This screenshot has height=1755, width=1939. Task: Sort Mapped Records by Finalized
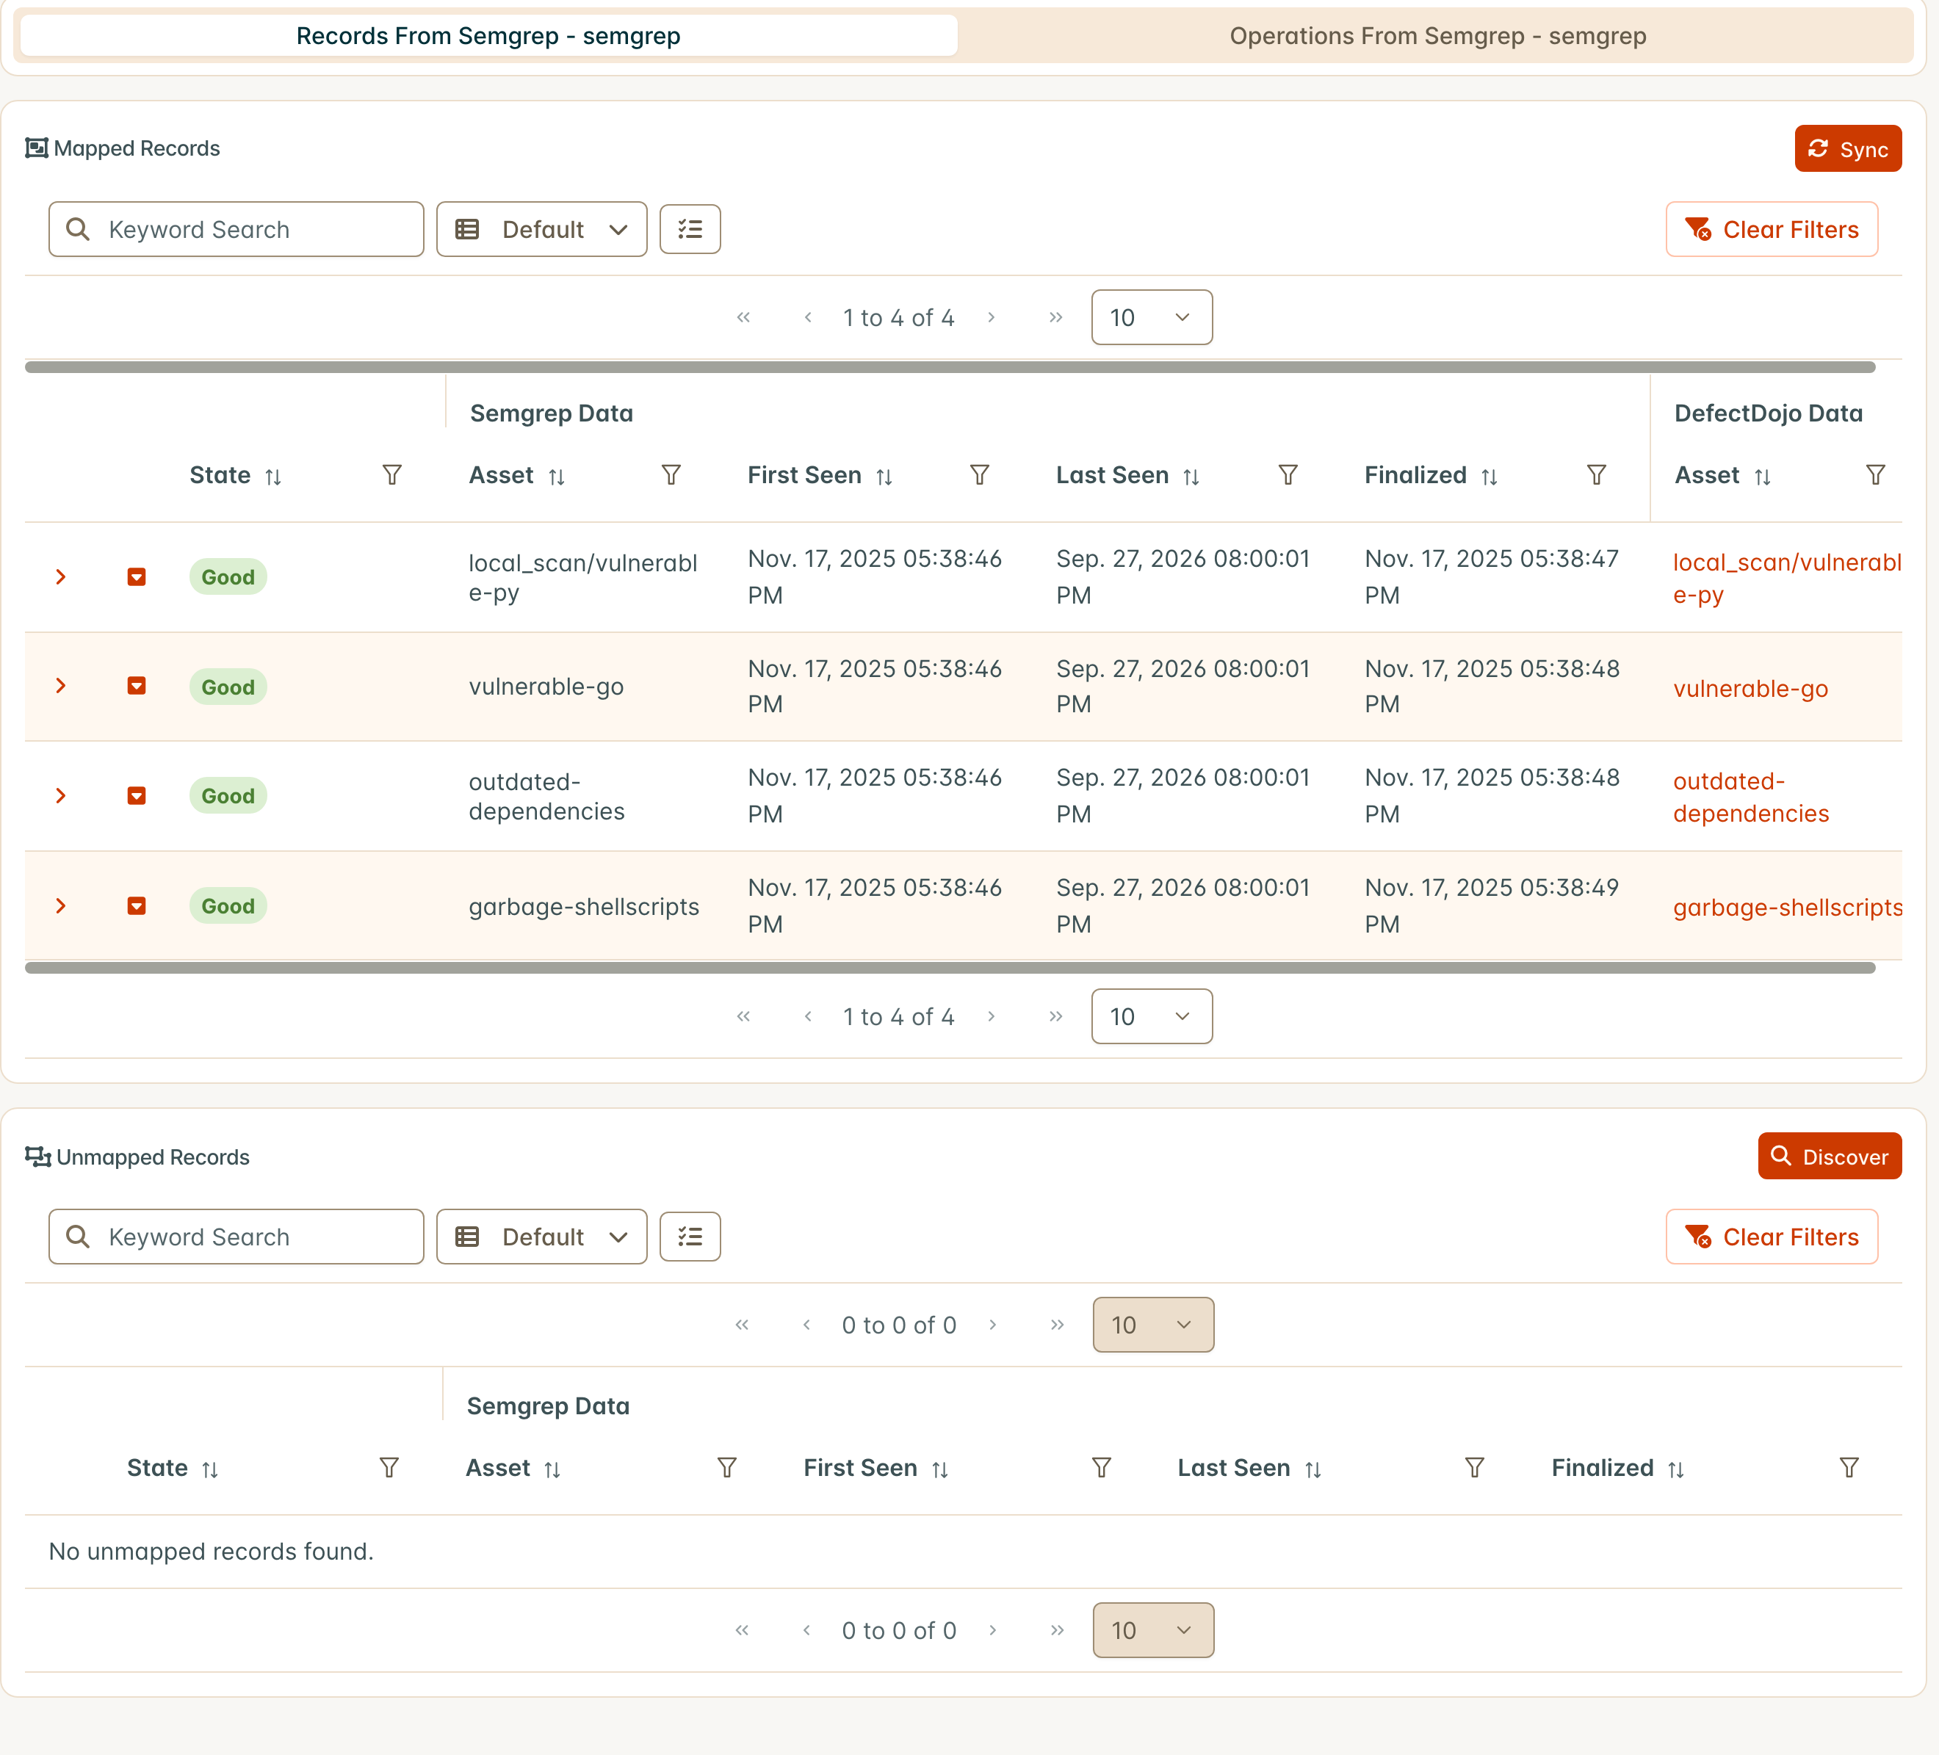[x=1489, y=477]
